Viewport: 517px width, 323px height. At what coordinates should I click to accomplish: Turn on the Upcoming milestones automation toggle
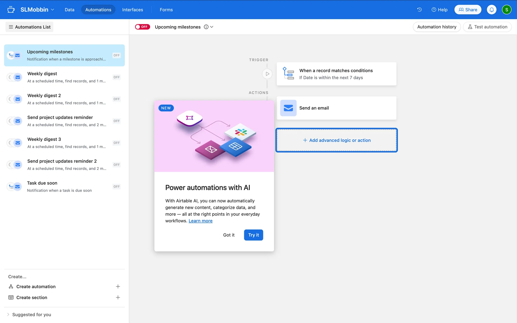pos(142,27)
